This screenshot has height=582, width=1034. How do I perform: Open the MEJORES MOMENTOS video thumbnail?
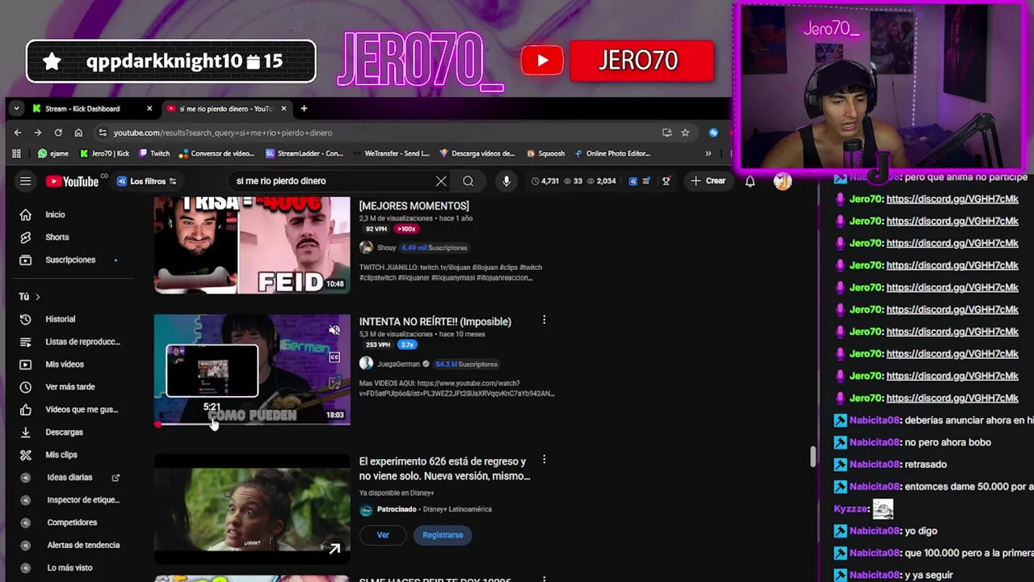tap(252, 245)
